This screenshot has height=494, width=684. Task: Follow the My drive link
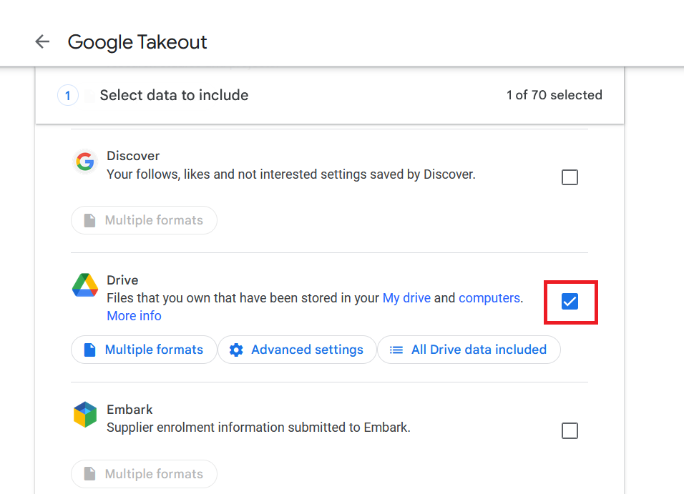406,298
